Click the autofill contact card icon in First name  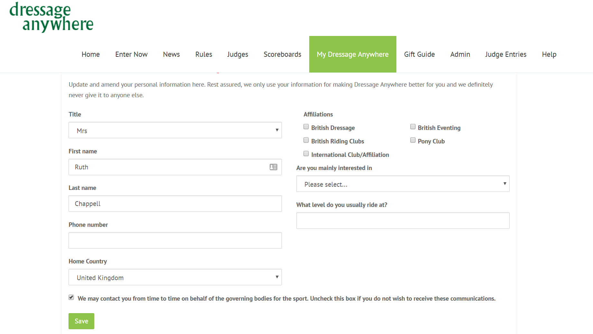pyautogui.click(x=273, y=167)
